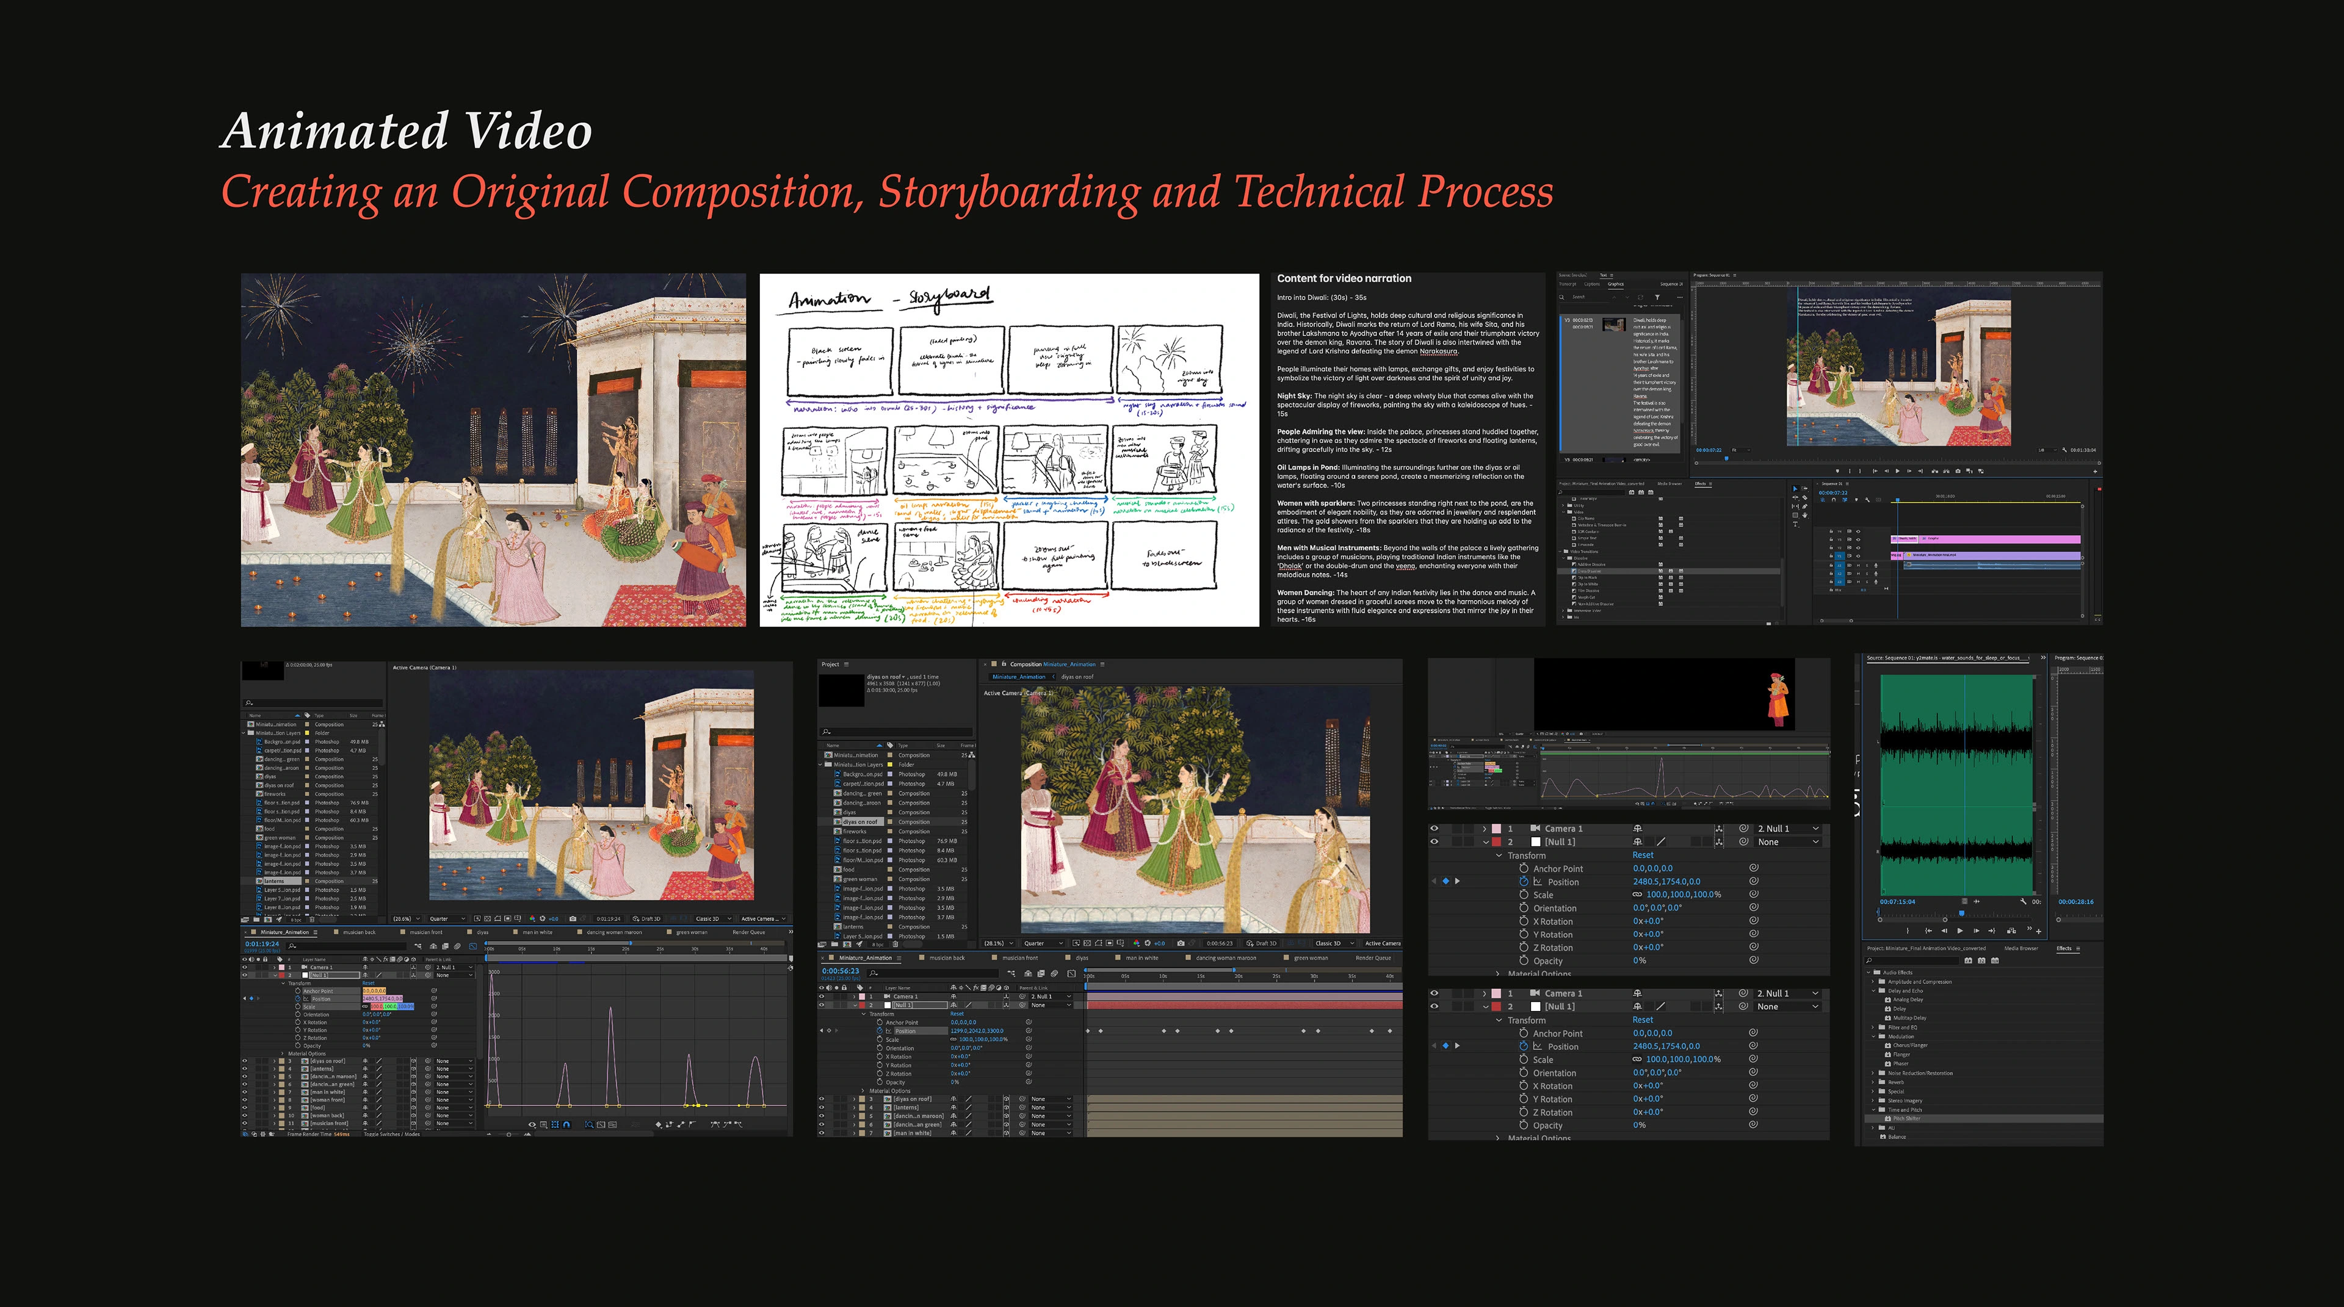This screenshot has width=2344, height=1307.
Task: Toggle Position stopwatch in upper layer-panel closeup
Action: click(1524, 881)
